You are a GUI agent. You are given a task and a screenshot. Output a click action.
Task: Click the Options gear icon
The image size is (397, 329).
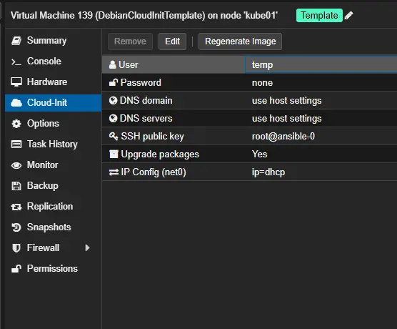(16, 124)
